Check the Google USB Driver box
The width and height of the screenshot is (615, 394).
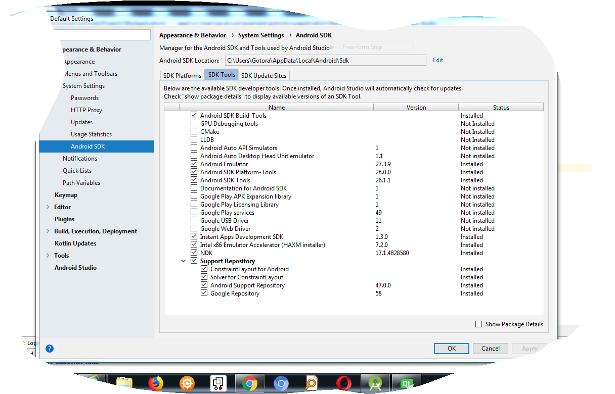coord(194,221)
